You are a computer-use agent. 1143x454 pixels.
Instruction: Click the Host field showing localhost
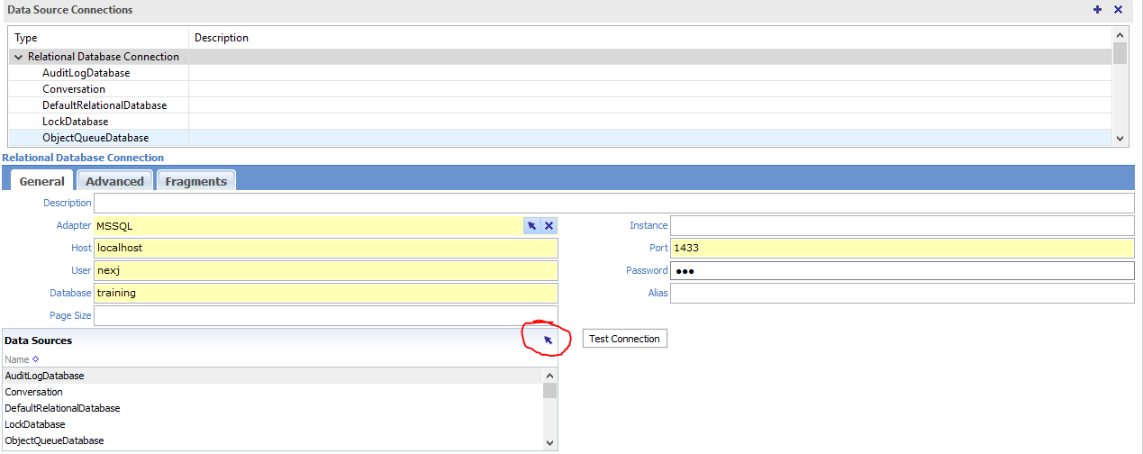326,248
